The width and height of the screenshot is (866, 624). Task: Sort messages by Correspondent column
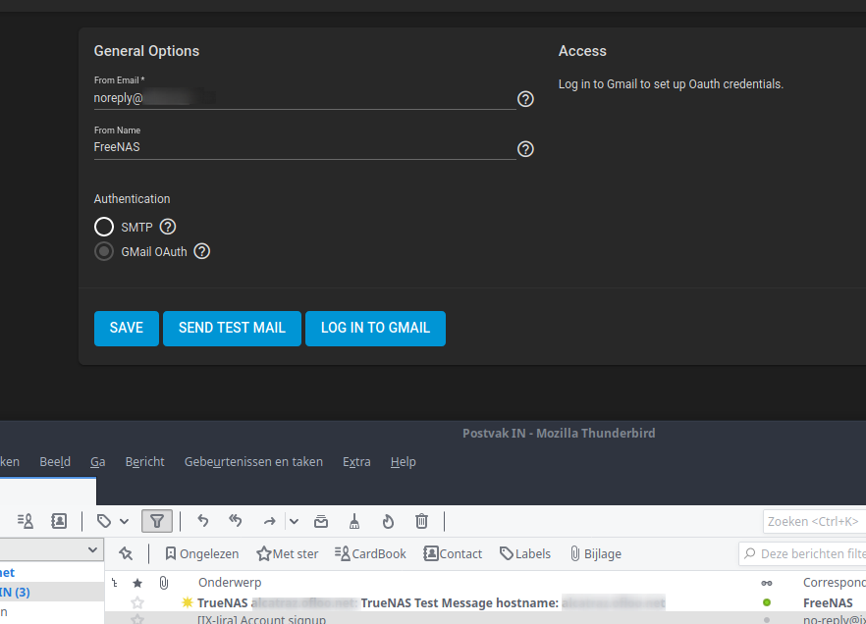[835, 583]
